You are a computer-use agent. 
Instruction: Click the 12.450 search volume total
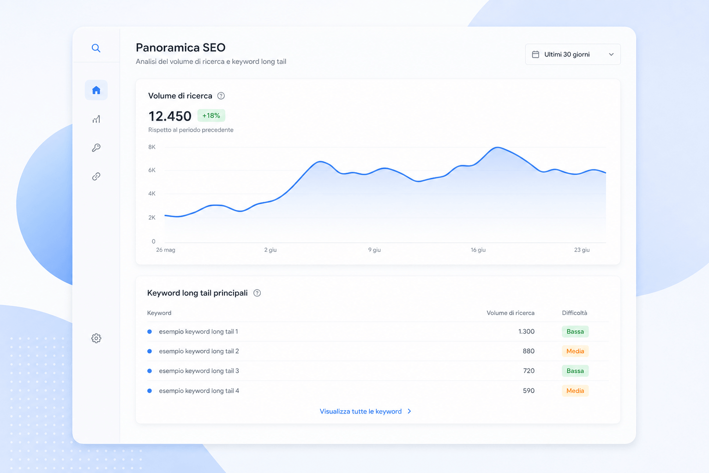pos(170,116)
